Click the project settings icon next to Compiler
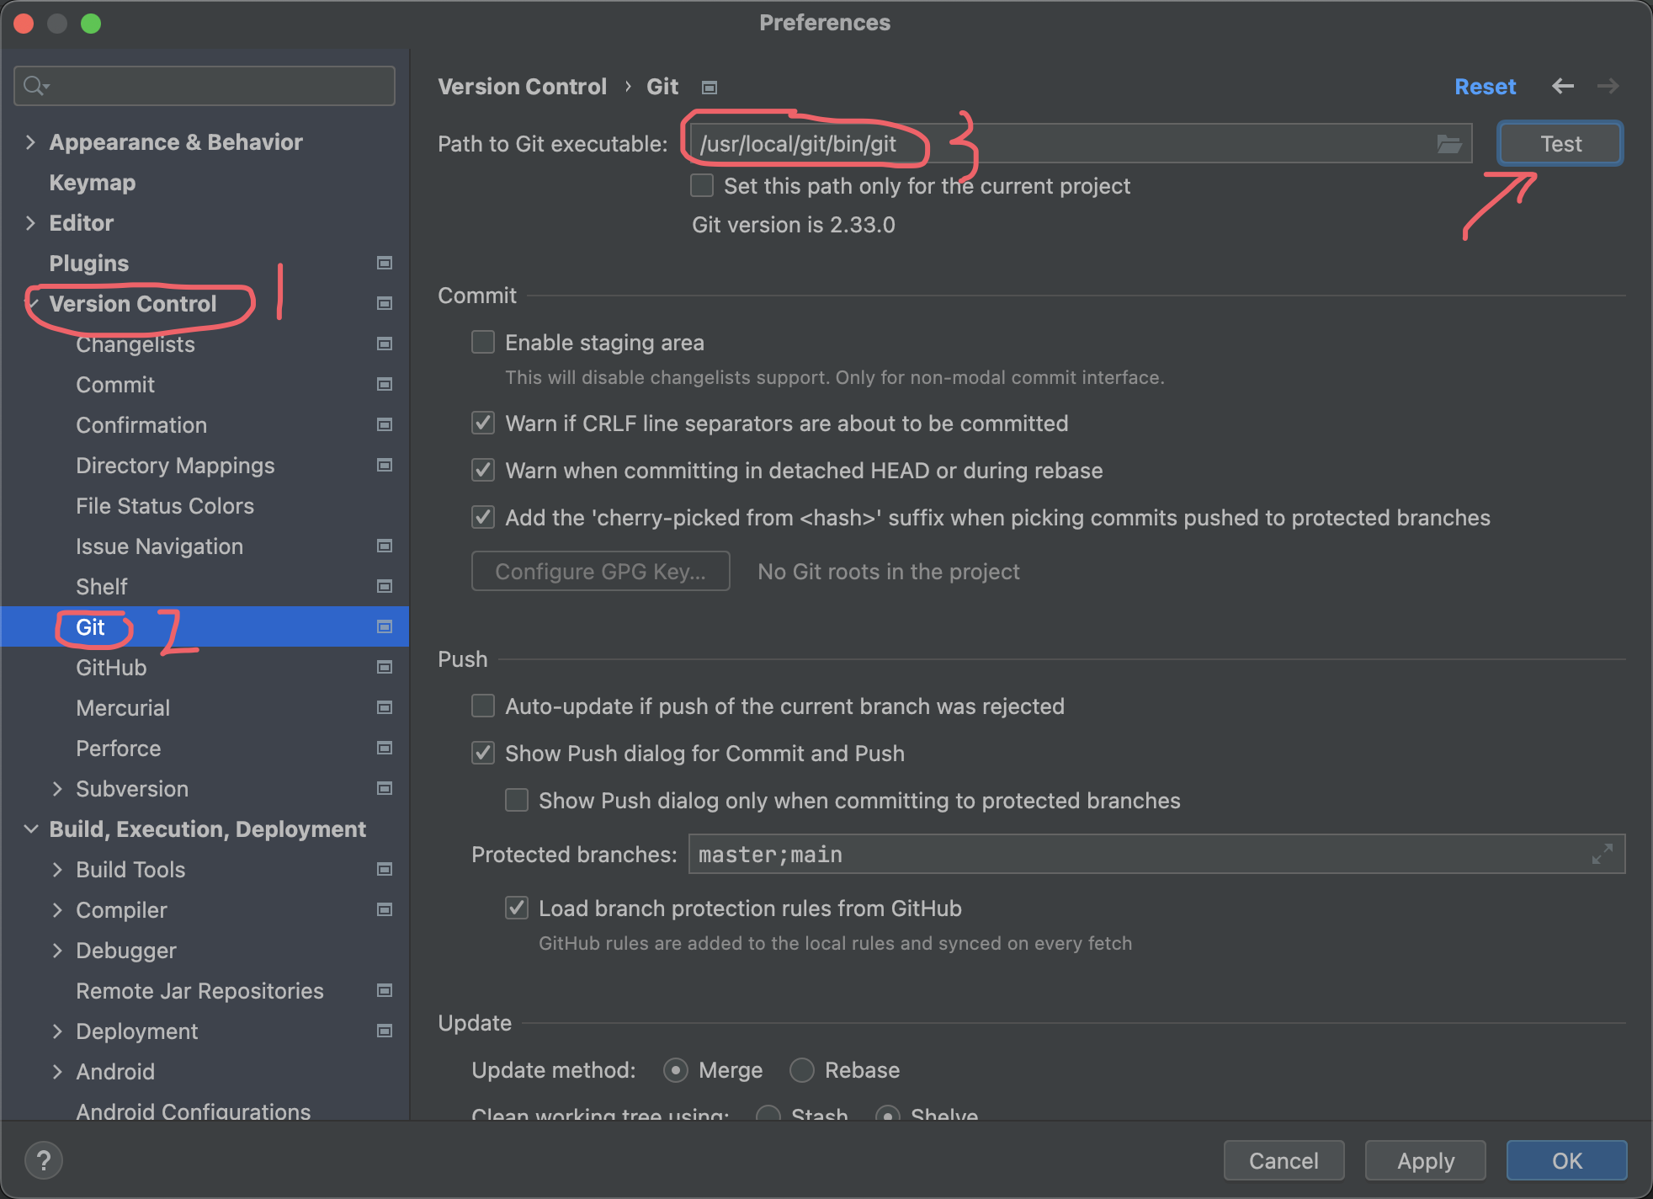Screen dimensions: 1653x1199 385,909
